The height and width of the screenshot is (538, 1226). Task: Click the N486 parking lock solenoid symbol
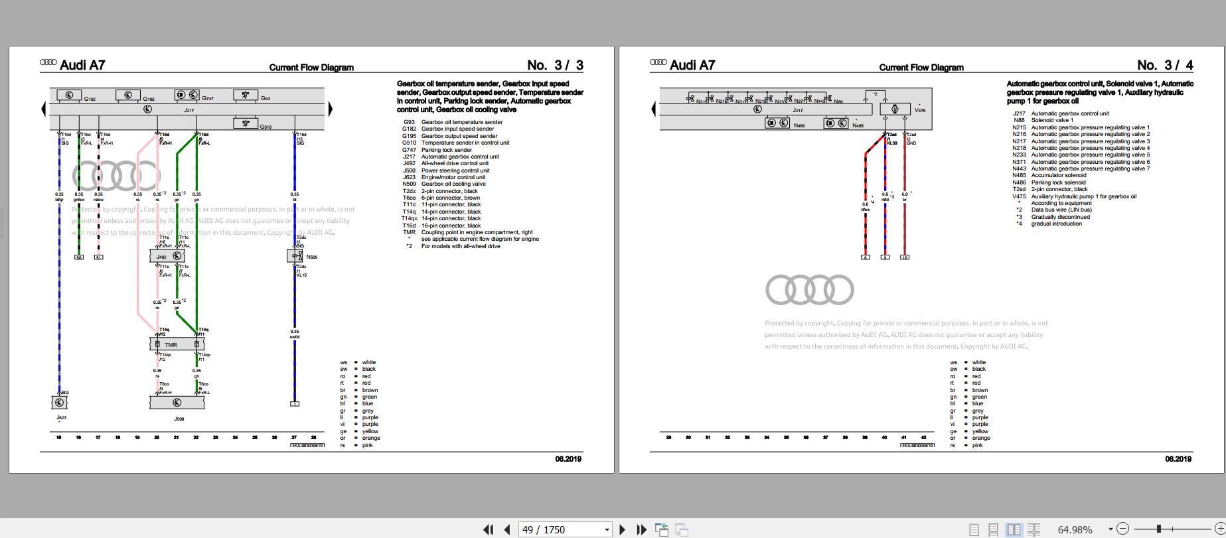(777, 123)
